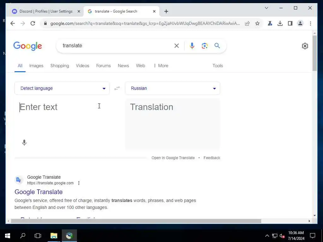The height and width of the screenshot is (242, 323).
Task: Click the scroll right arrow
Action: tap(309, 221)
